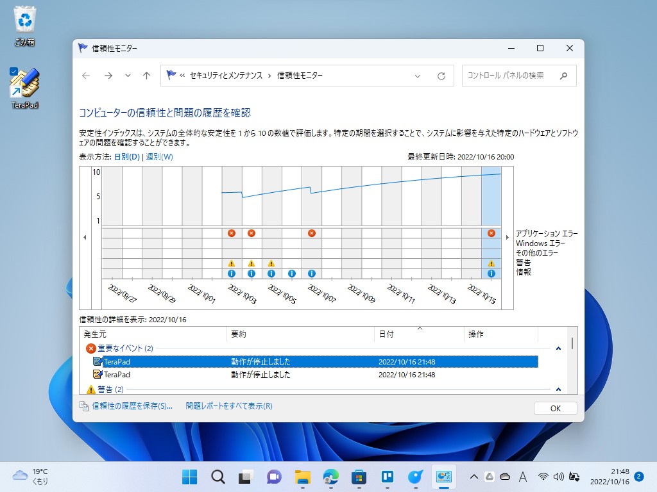
Task: Click the speaker icon in the system tray
Action: point(559,477)
